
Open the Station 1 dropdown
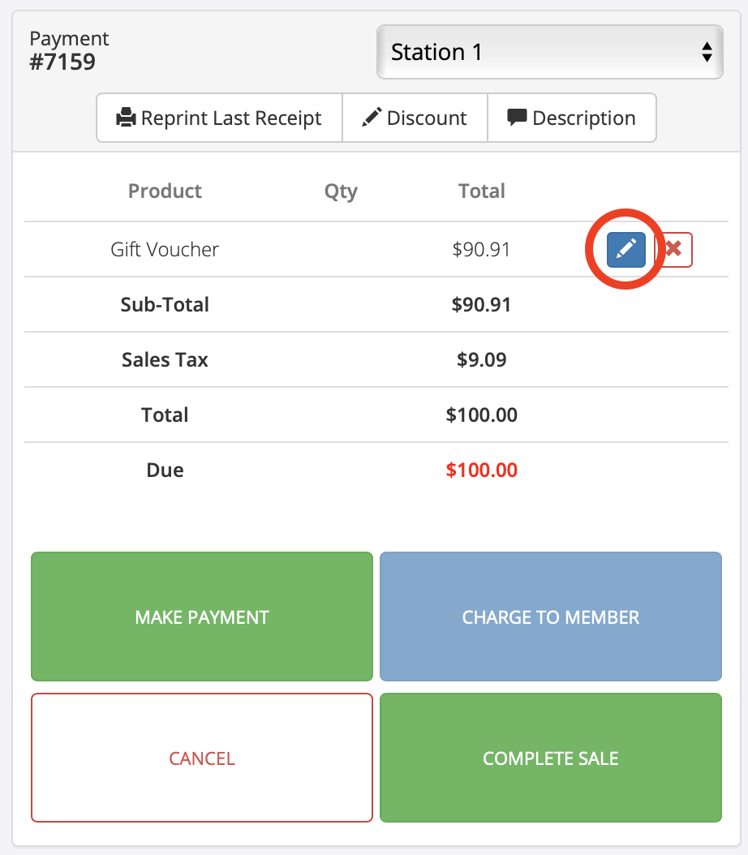coord(549,53)
